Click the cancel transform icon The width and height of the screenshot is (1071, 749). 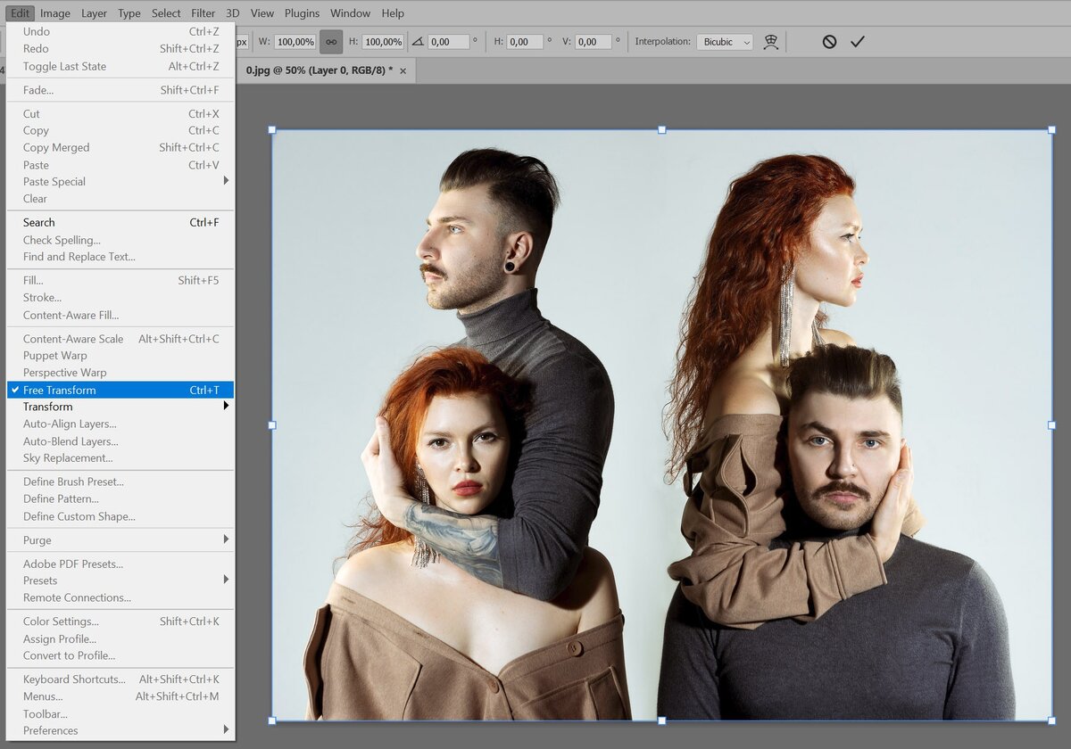click(x=829, y=42)
